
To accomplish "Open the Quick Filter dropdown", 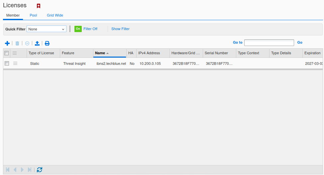I will click(x=47, y=29).
